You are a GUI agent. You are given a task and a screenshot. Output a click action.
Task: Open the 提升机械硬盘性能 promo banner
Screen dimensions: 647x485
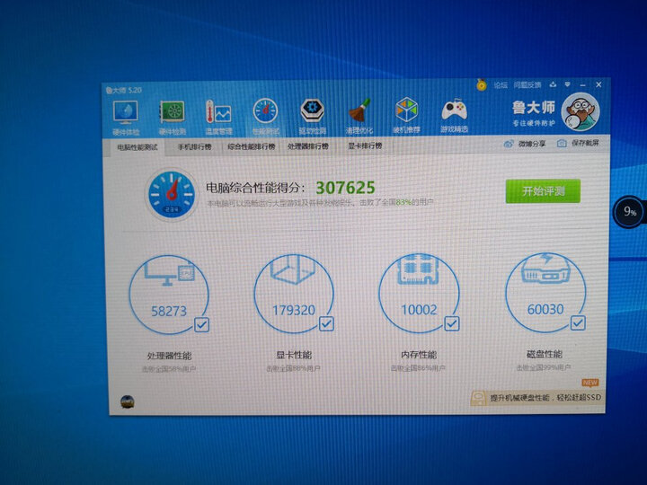coord(536,398)
